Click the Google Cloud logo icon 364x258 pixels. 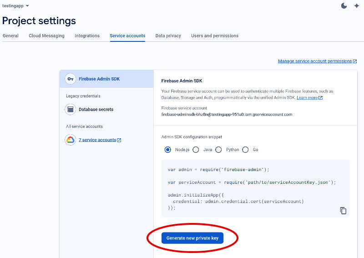coord(71,140)
